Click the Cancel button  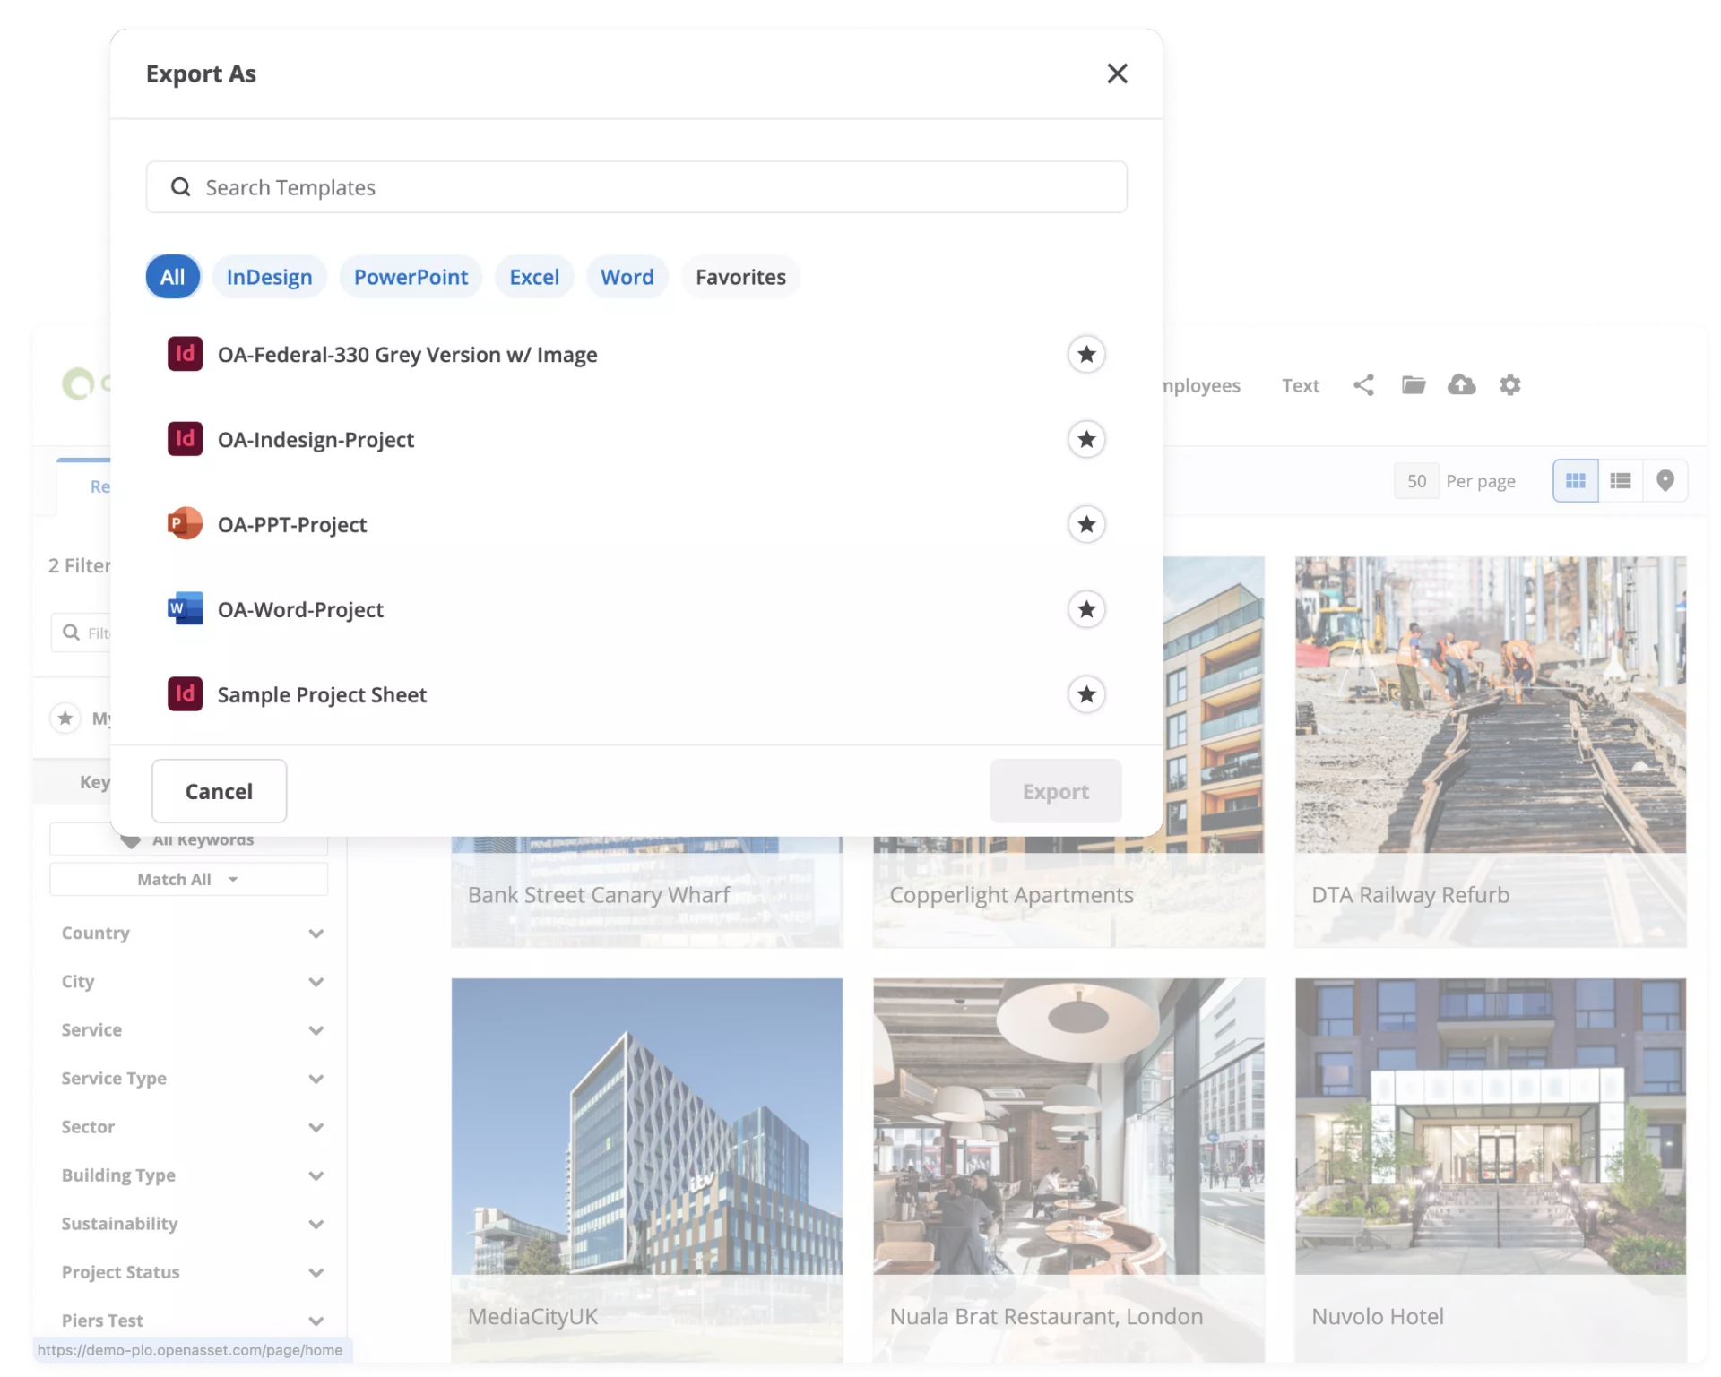(x=219, y=791)
